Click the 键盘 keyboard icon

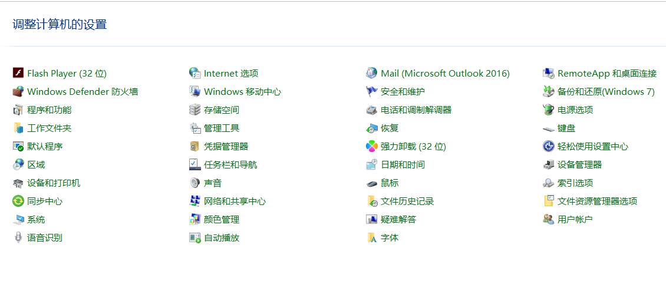pyautogui.click(x=548, y=128)
